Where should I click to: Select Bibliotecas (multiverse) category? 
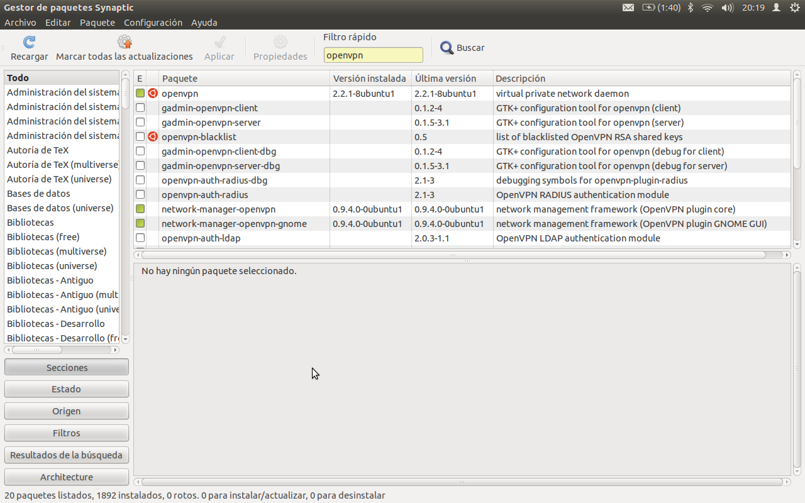coord(61,251)
